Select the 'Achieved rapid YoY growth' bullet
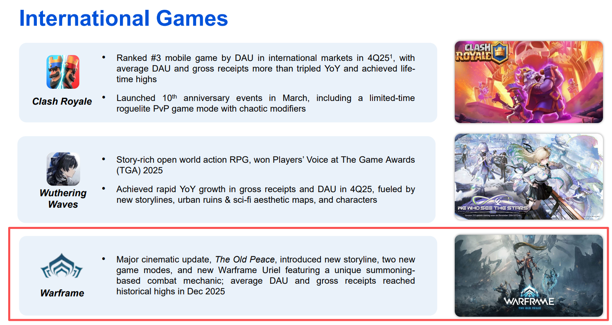612x325 pixels. (x=266, y=195)
